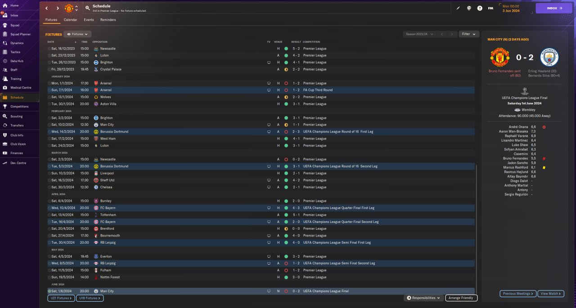Open Previous Meetings

518,294
